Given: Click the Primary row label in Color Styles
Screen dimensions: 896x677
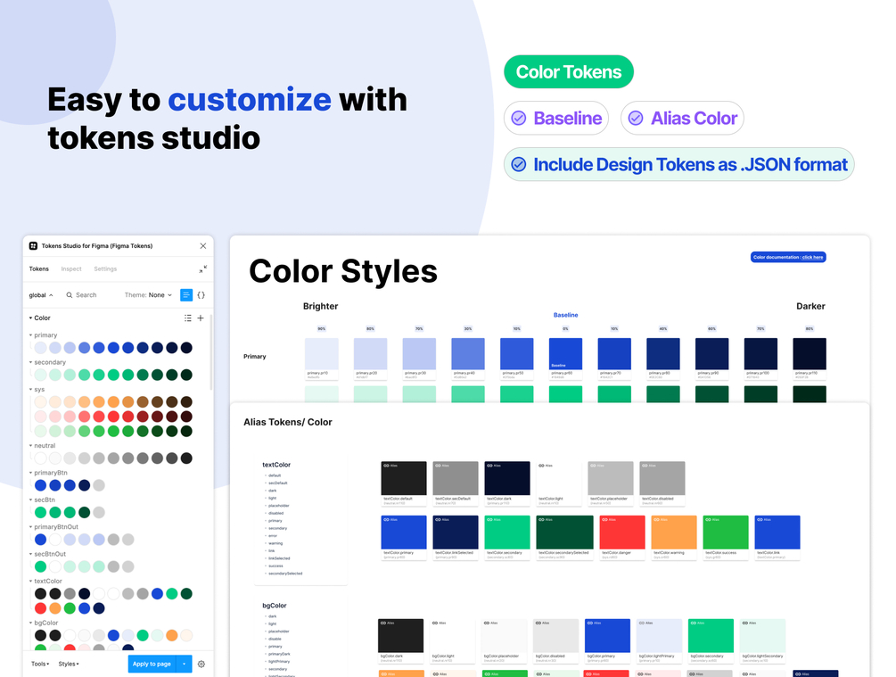Looking at the screenshot, I should coord(255,356).
